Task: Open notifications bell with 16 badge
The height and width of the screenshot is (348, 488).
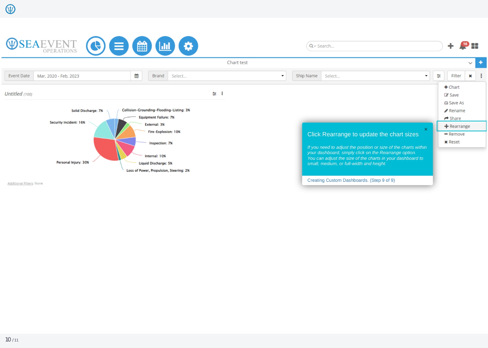Action: click(x=463, y=46)
